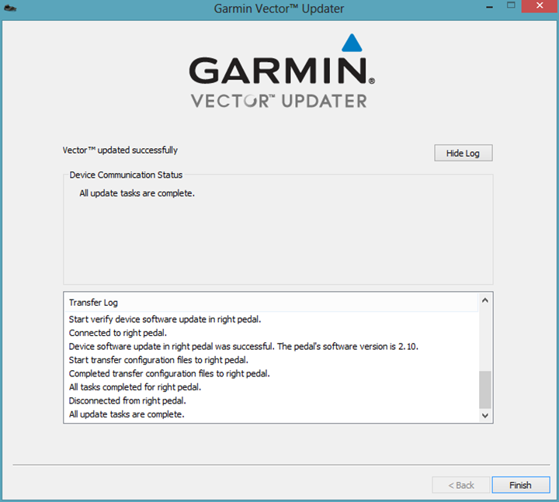Viewport: 559px width, 502px height.
Task: Open the app icon menu in title bar
Action: click(x=10, y=9)
